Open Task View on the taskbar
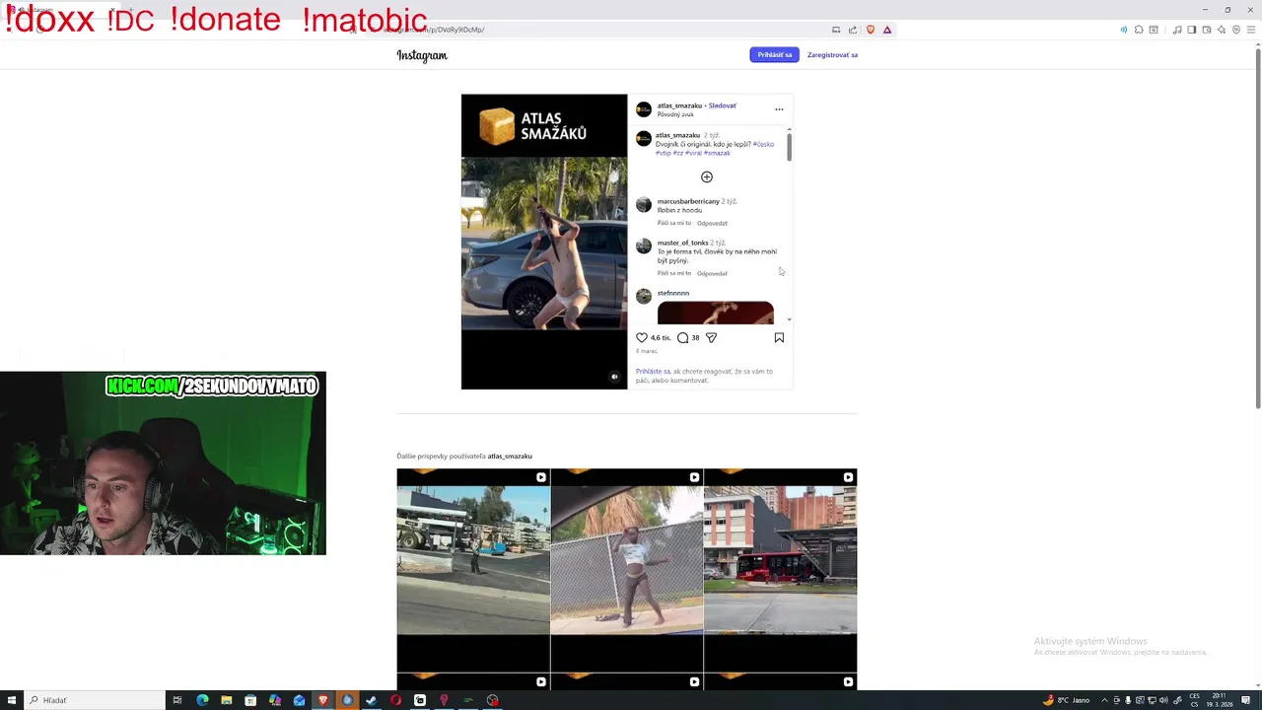This screenshot has width=1262, height=710. tap(177, 700)
